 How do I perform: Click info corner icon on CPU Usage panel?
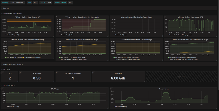pyautogui.click(x=2, y=88)
